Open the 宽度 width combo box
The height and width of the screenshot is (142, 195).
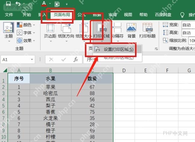[x=188, y=25]
